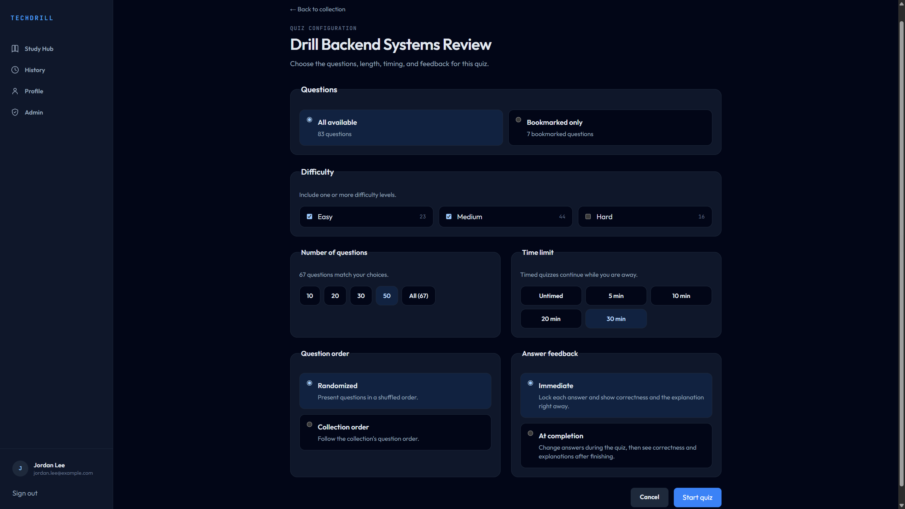Click "Follow the collection's question order." text

click(368, 439)
